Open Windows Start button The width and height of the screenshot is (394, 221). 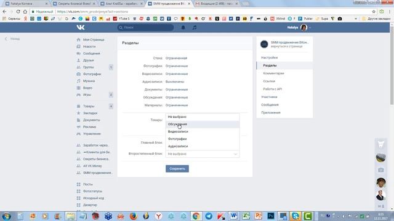pyautogui.click(x=6, y=216)
